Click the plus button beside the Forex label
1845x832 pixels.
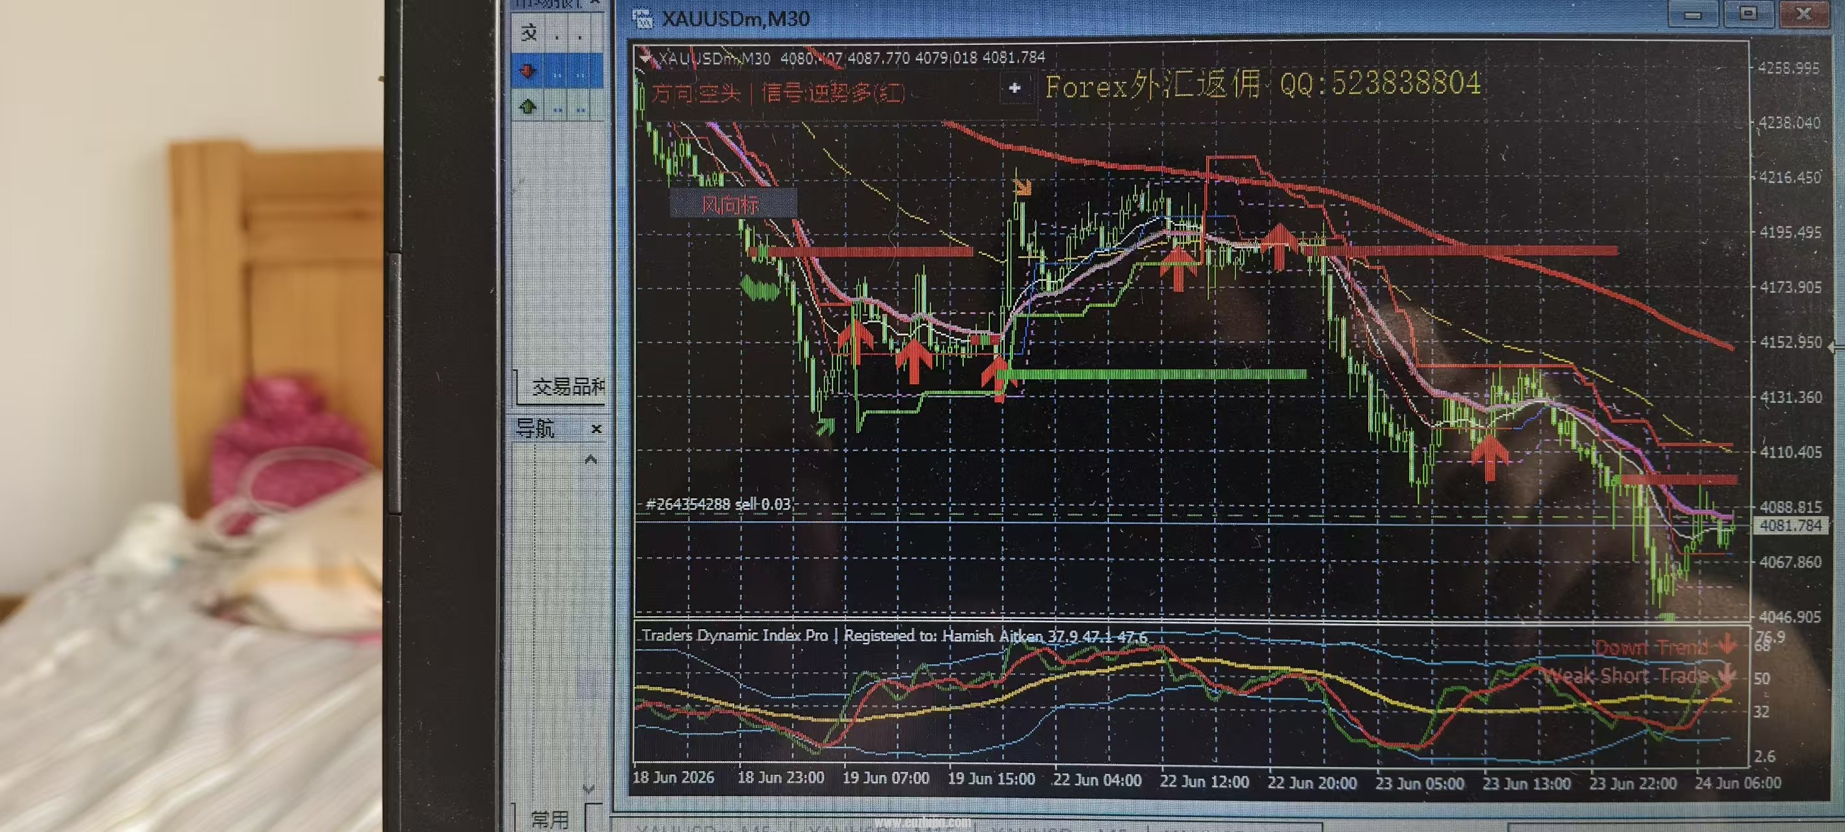click(x=1015, y=88)
